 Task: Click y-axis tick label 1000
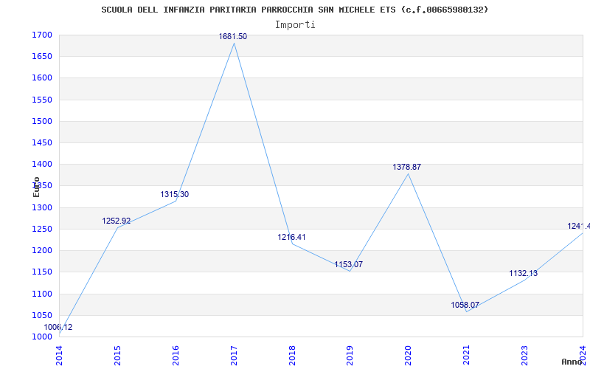[x=42, y=337]
